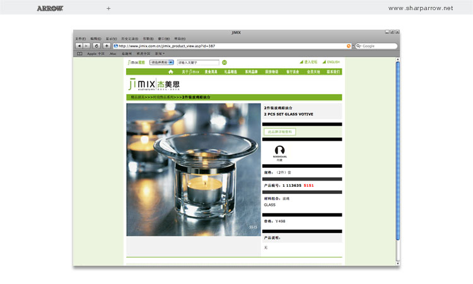Click the magnifier icon in Google search box
The width and height of the screenshot is (473, 284).
click(x=358, y=46)
